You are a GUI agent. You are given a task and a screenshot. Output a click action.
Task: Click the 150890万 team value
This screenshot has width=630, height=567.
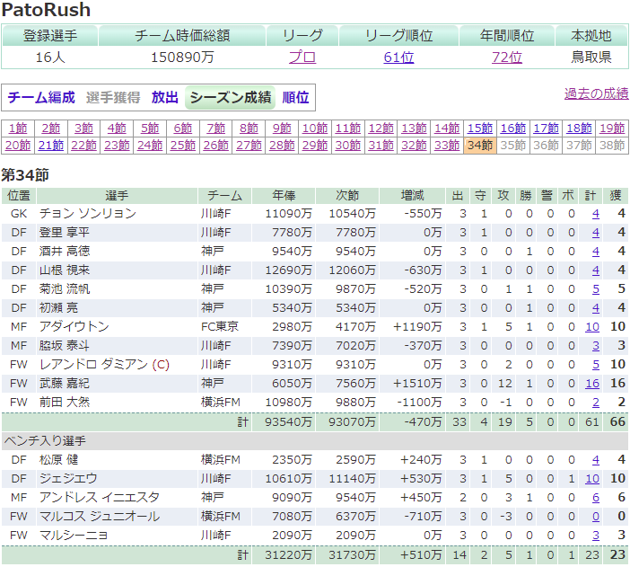point(182,58)
